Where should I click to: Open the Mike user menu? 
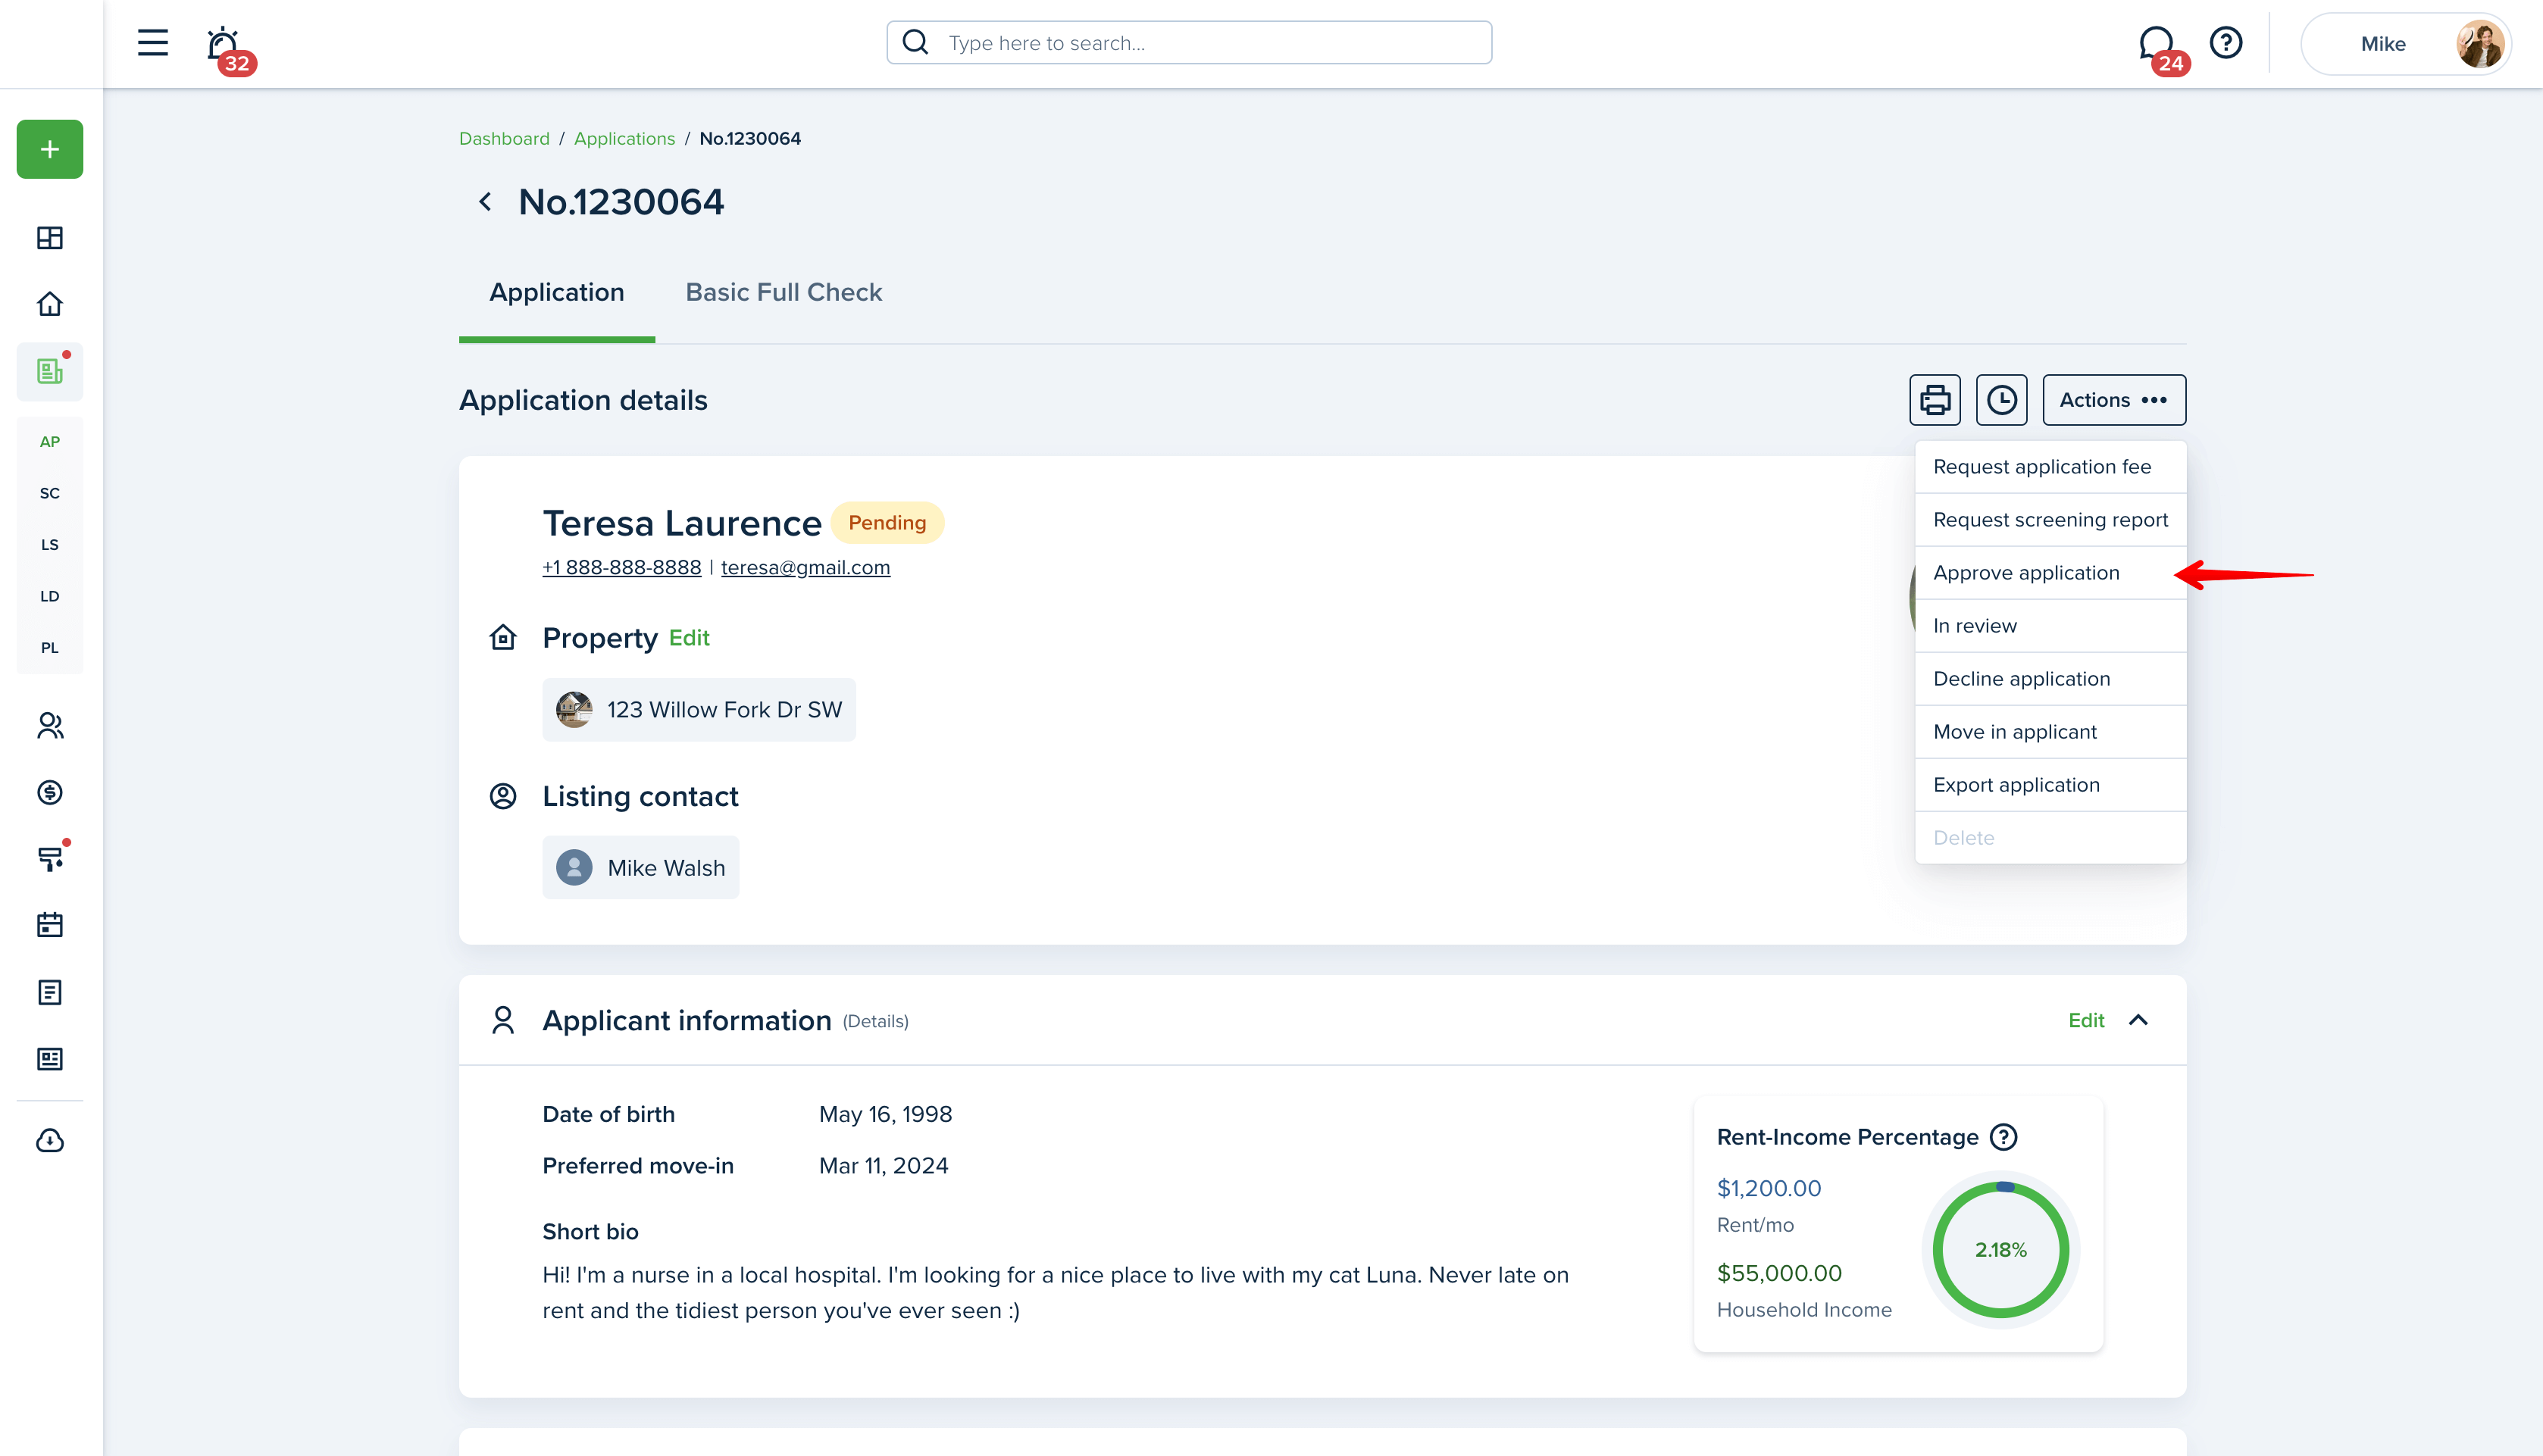(2406, 44)
